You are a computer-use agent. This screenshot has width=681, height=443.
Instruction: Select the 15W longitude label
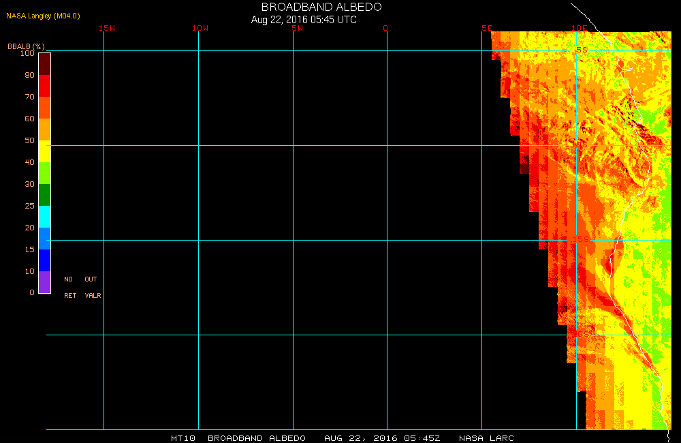click(106, 28)
